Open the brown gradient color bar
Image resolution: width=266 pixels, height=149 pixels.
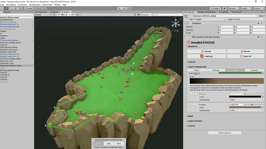pyautogui.click(x=227, y=81)
